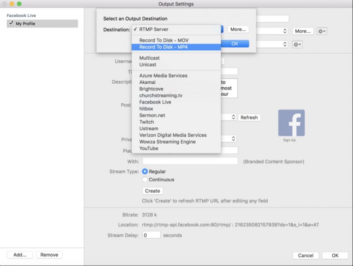This screenshot has height=266, width=353.
Task: Click the Refresh button
Action: 249,117
